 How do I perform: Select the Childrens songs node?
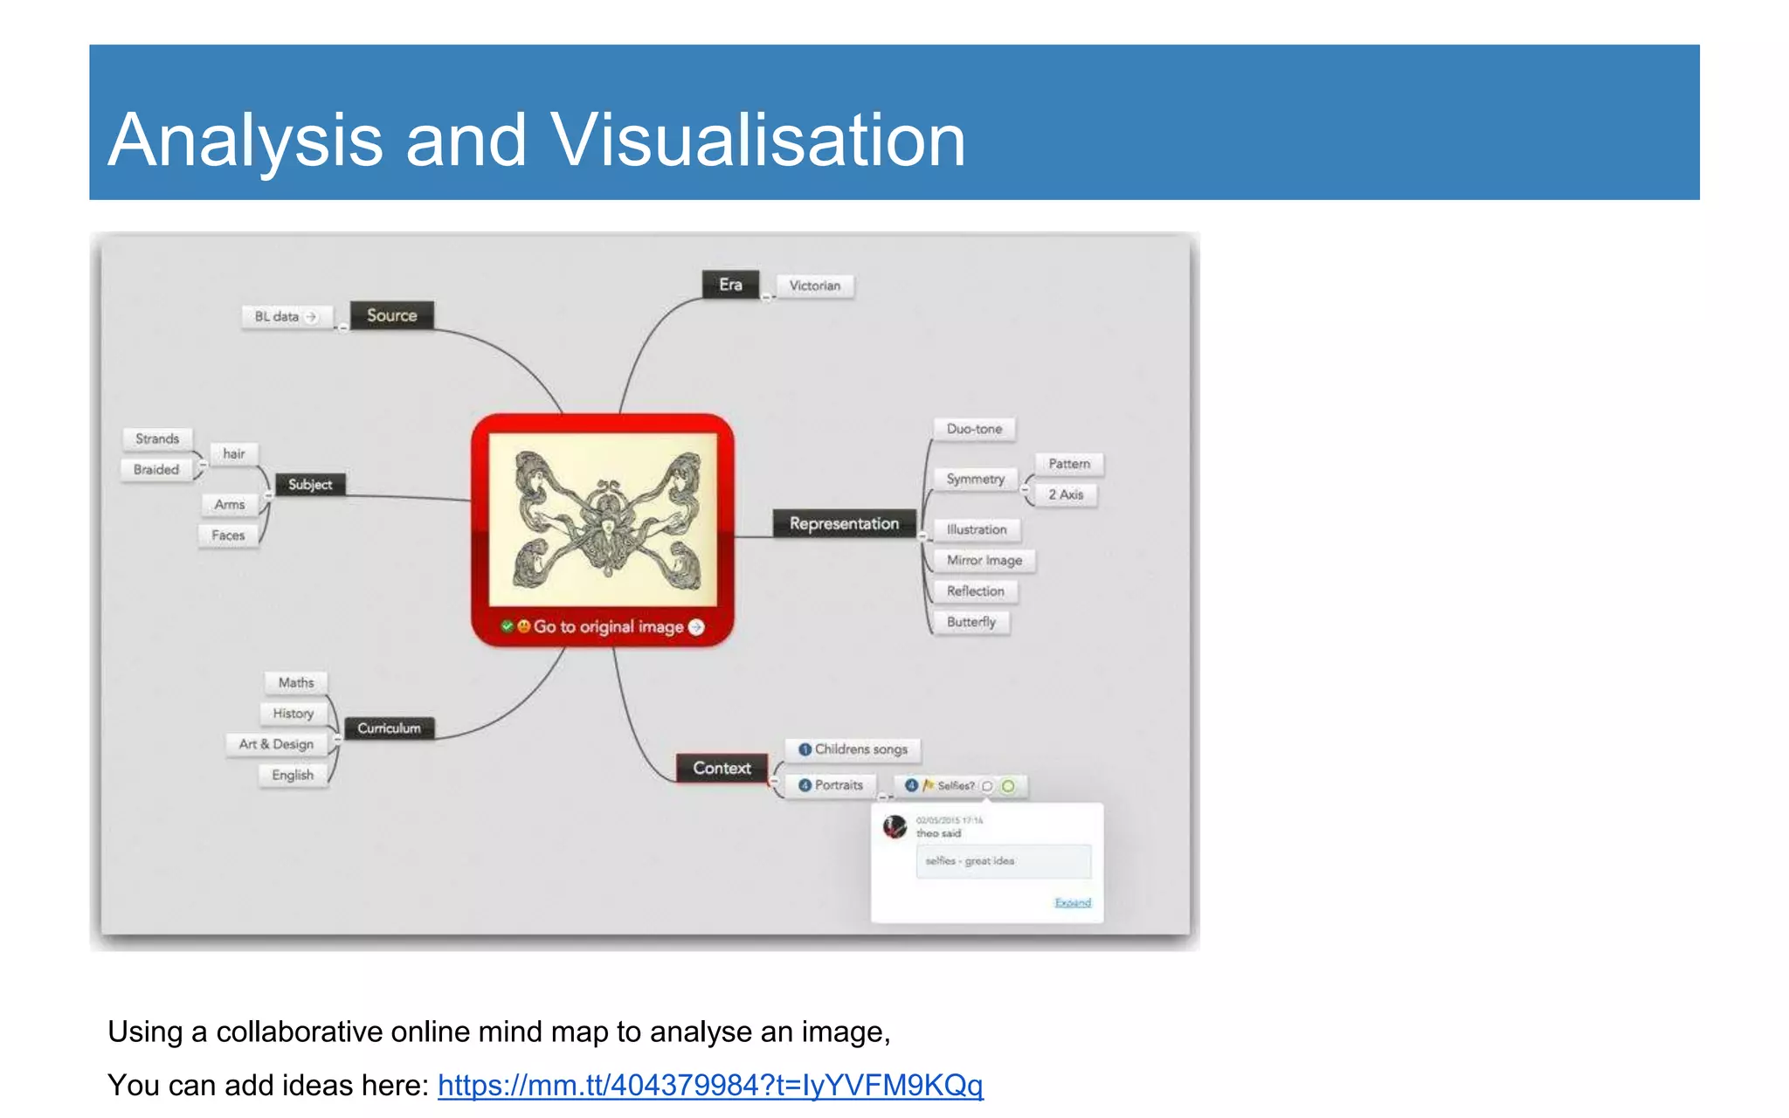pyautogui.click(x=853, y=749)
